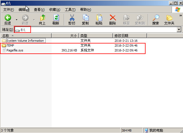Open the 查看(V) menu
Viewport: 183px width, 133px height.
coord(39,10)
